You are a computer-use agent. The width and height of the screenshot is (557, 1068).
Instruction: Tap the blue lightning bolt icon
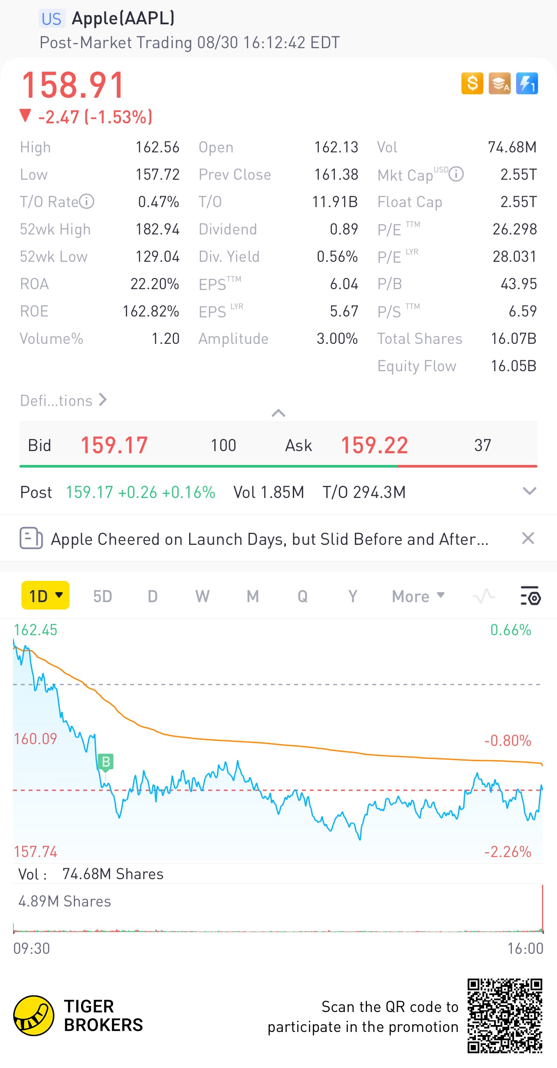click(x=527, y=83)
